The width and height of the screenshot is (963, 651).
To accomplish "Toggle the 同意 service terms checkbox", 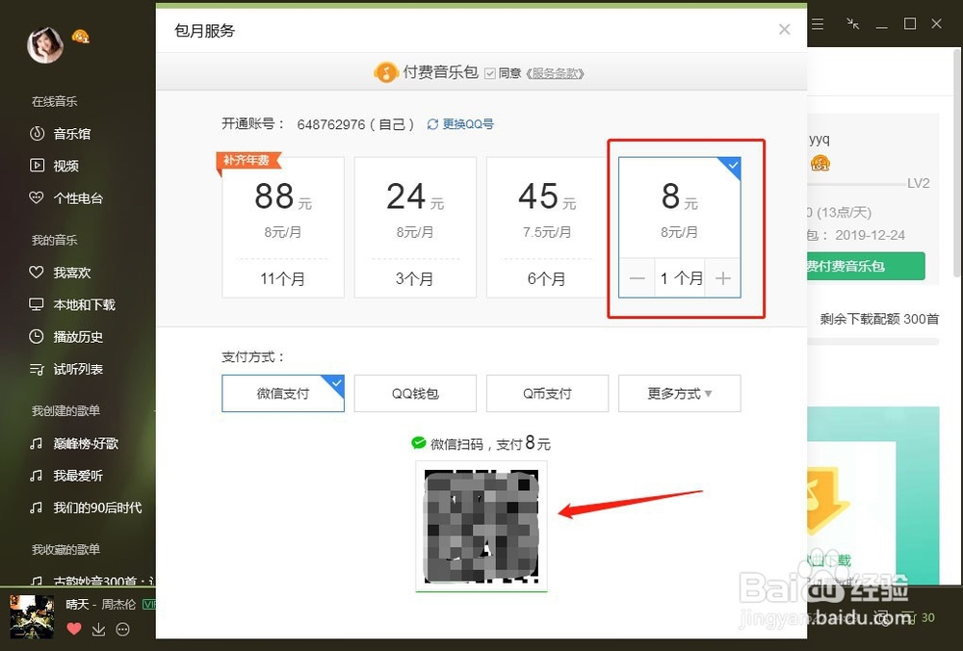I will click(x=489, y=74).
